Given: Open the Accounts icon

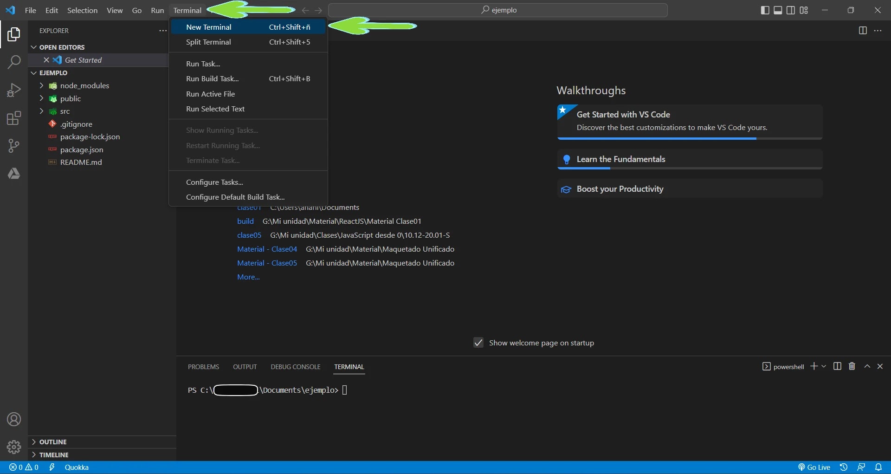Looking at the screenshot, I should [x=14, y=419].
